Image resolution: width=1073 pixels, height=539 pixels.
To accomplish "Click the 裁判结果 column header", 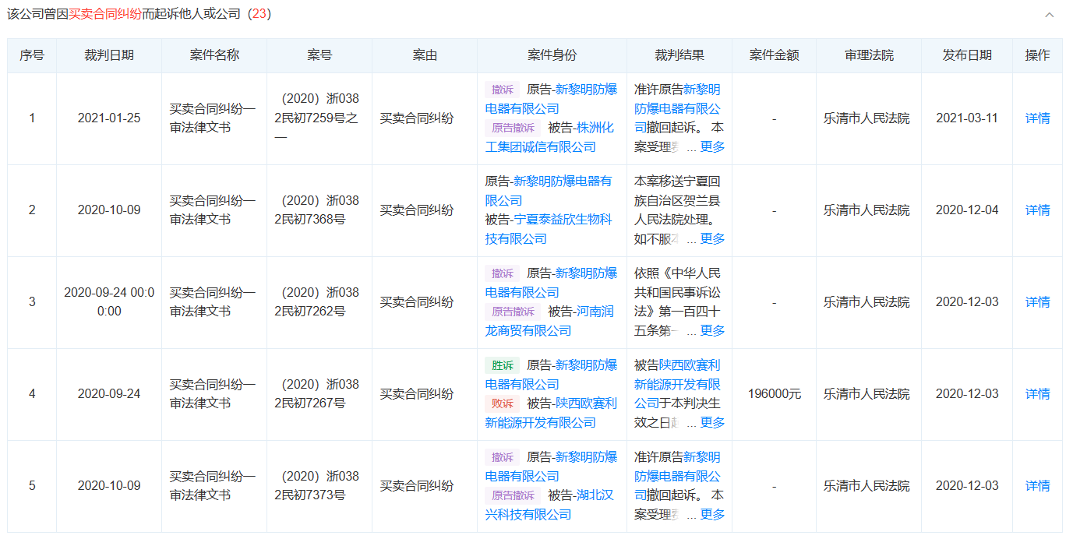I will click(679, 55).
